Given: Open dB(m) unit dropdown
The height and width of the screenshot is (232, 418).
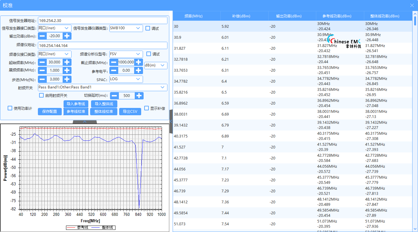Looking at the screenshot, I should click(156, 65).
